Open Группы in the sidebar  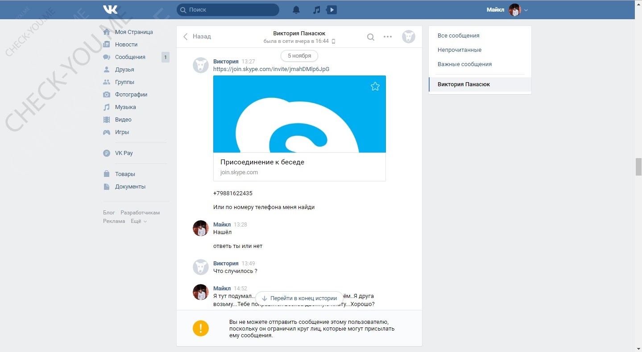124,82
